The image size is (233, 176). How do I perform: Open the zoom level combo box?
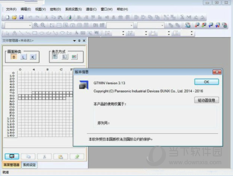pyautogui.click(x=18, y=25)
